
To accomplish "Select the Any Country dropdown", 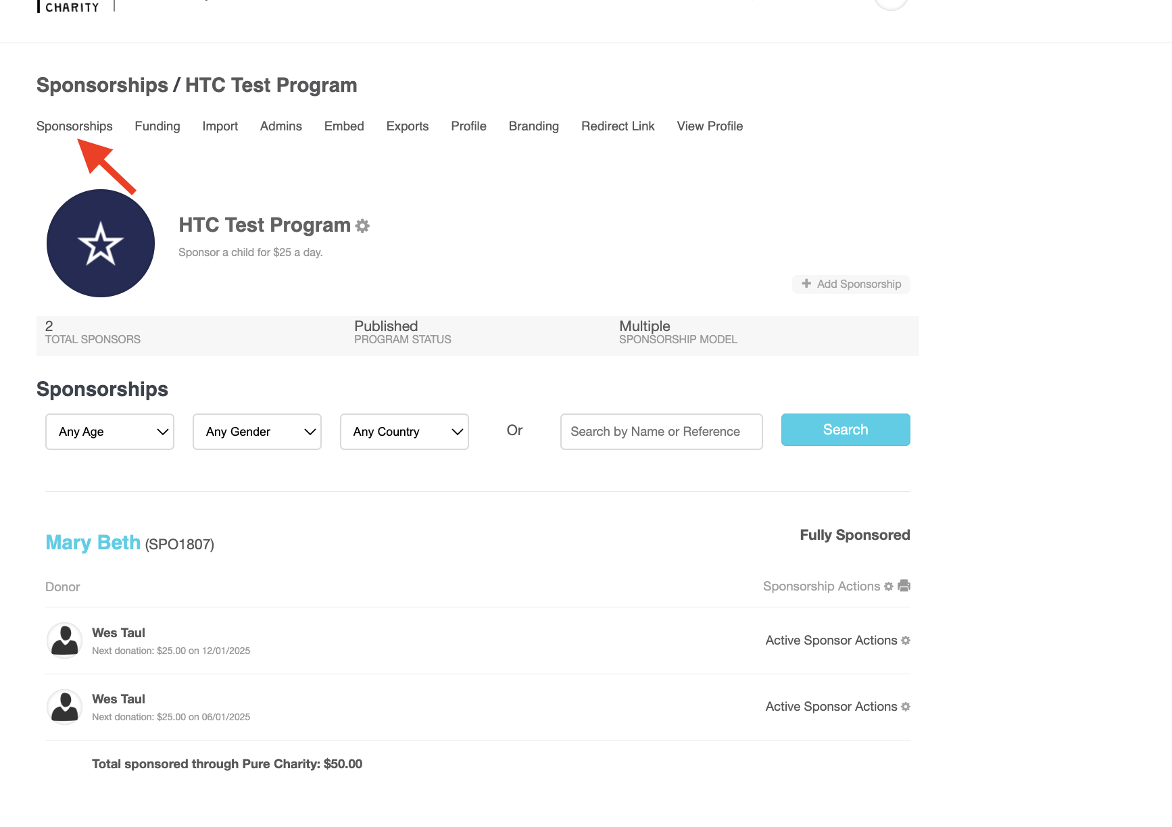I will tap(404, 432).
